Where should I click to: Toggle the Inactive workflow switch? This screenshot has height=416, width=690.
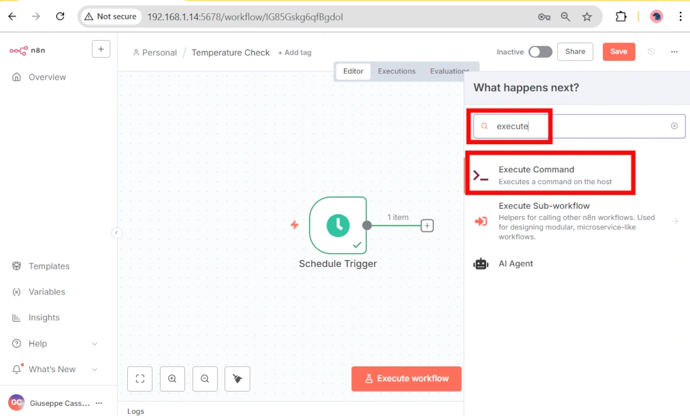(540, 52)
